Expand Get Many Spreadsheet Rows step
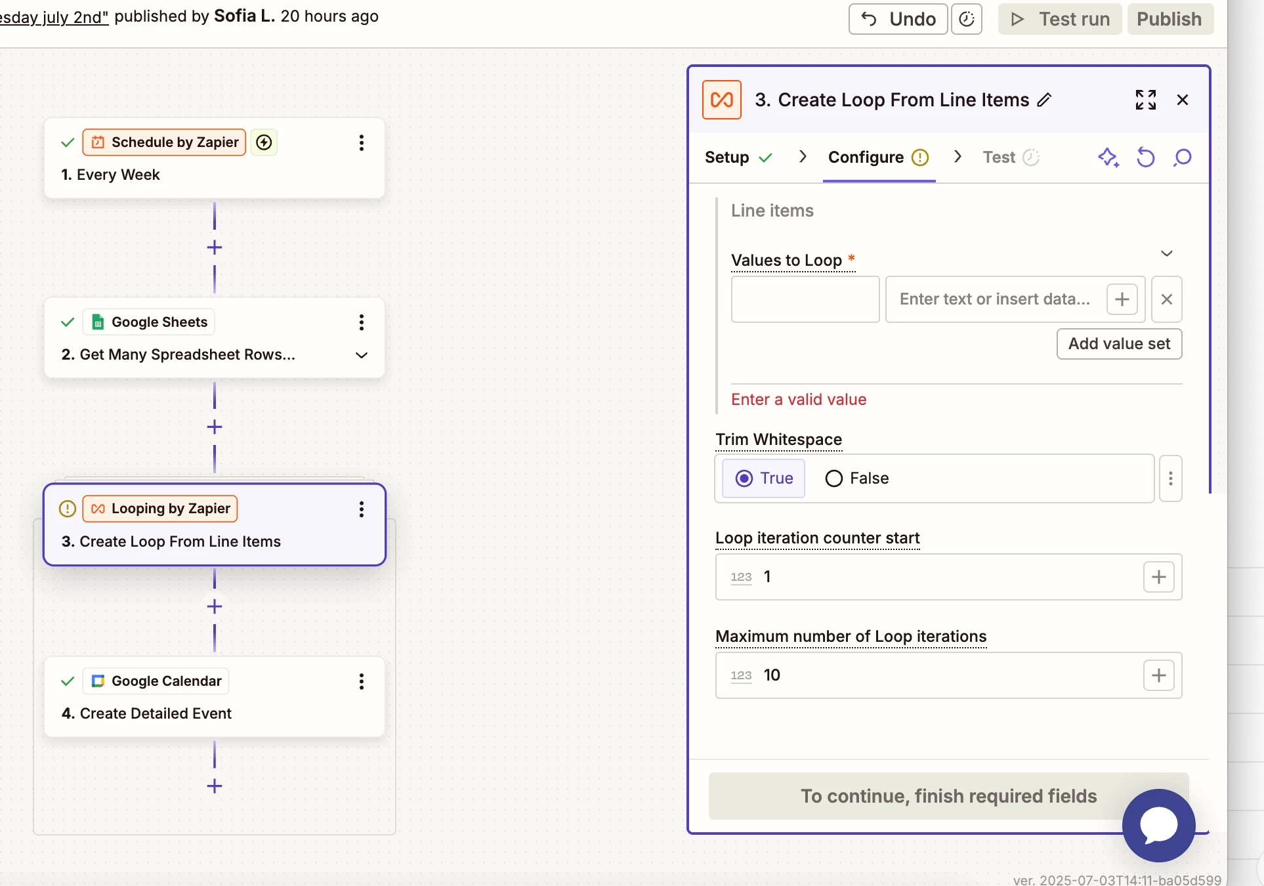Image resolution: width=1264 pixels, height=886 pixels. click(x=362, y=355)
